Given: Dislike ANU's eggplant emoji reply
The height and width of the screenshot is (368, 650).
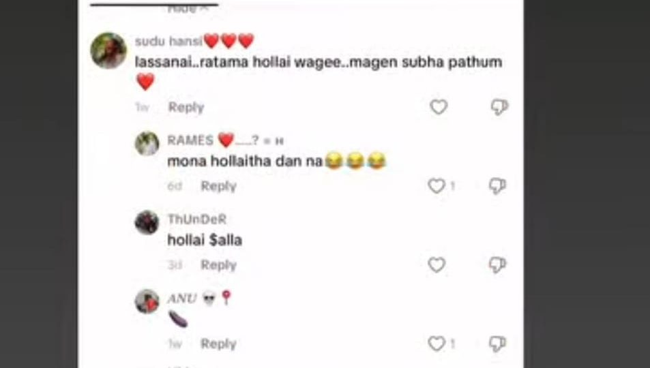Looking at the screenshot, I should tap(497, 343).
